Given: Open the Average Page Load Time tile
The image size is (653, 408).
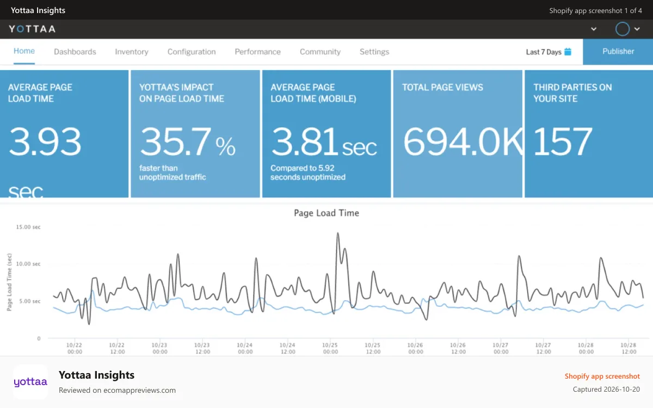Looking at the screenshot, I should tap(64, 134).
